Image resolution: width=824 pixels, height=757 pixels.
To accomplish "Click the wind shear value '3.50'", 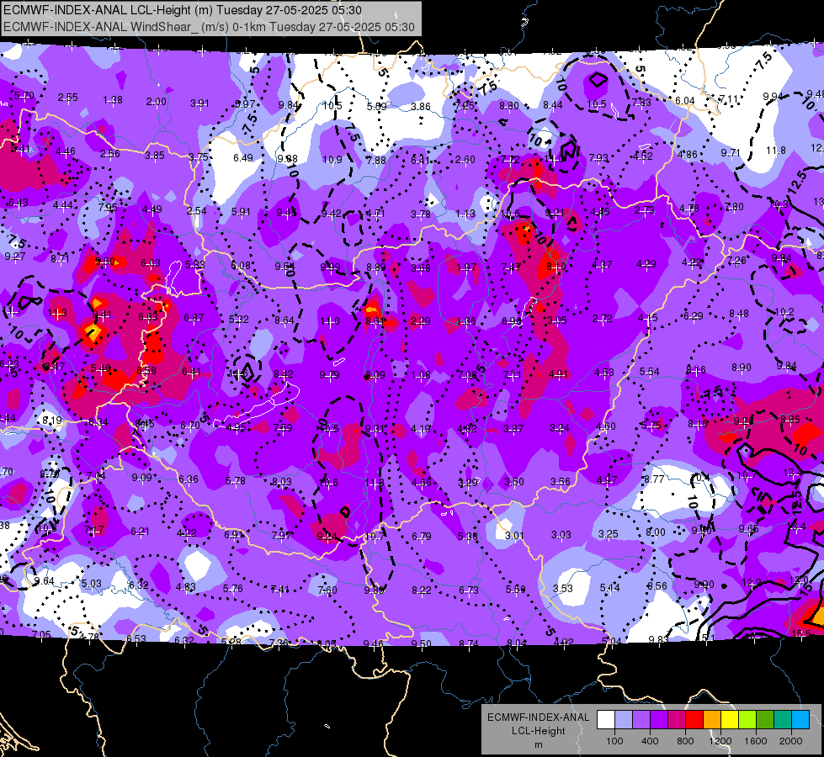I will (514, 482).
